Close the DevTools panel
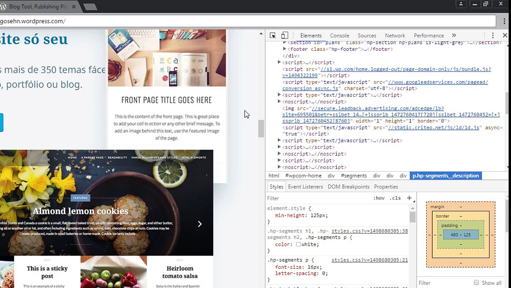Image resolution: width=511 pixels, height=288 pixels. [x=505, y=36]
